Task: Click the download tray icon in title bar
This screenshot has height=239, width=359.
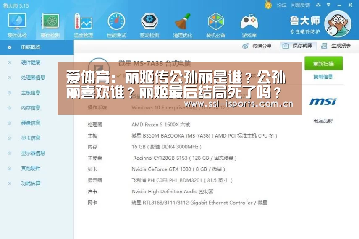Action: tap(318, 5)
